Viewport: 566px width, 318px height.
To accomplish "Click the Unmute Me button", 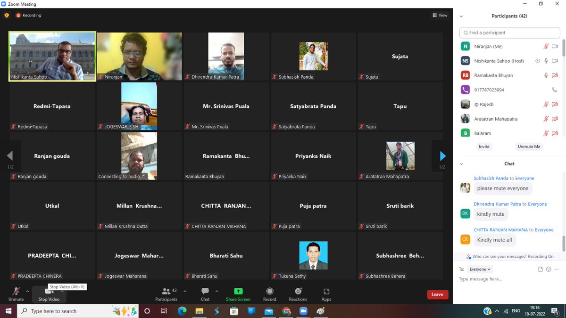I will (529, 147).
